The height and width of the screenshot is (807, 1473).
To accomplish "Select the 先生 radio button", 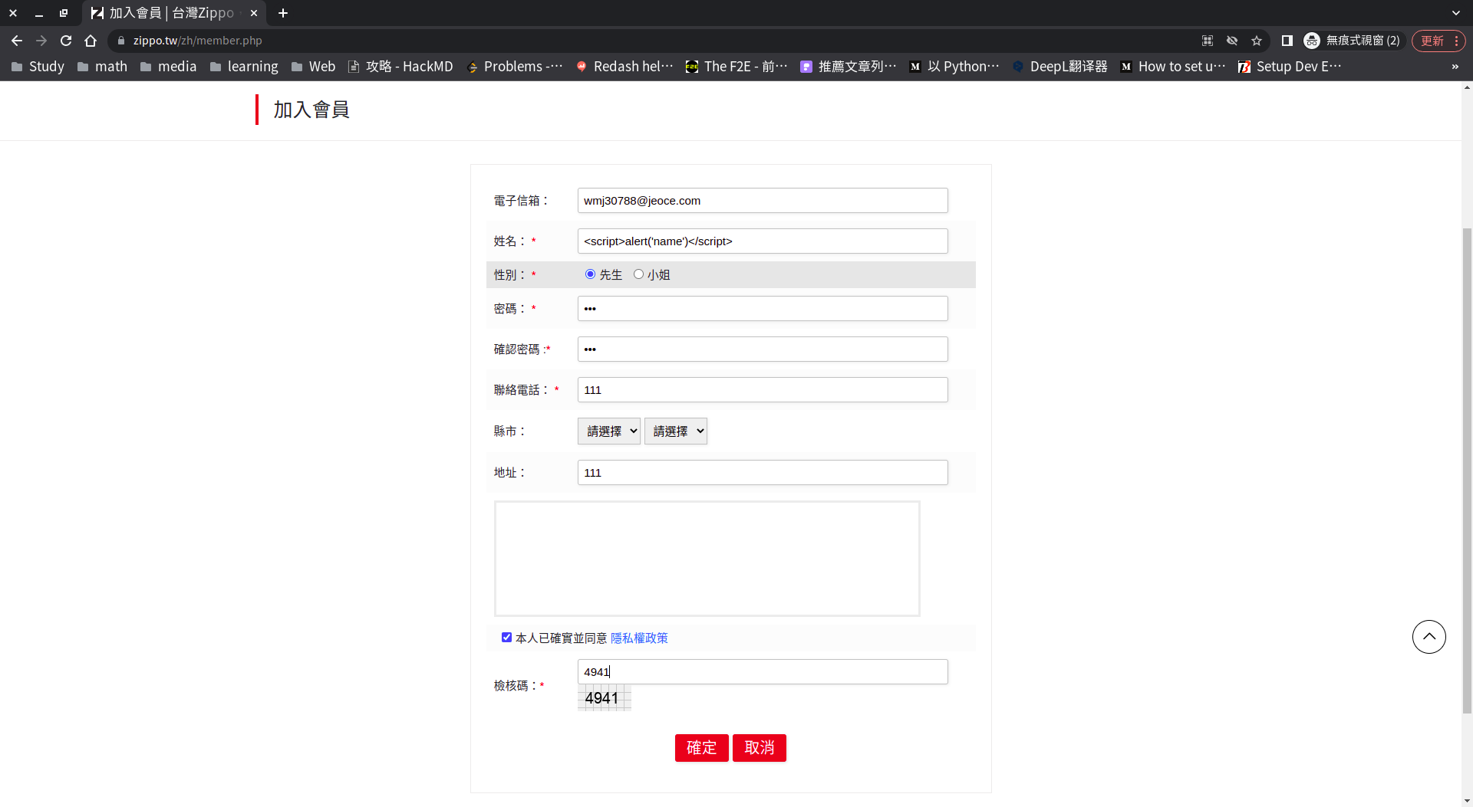I will (590, 274).
